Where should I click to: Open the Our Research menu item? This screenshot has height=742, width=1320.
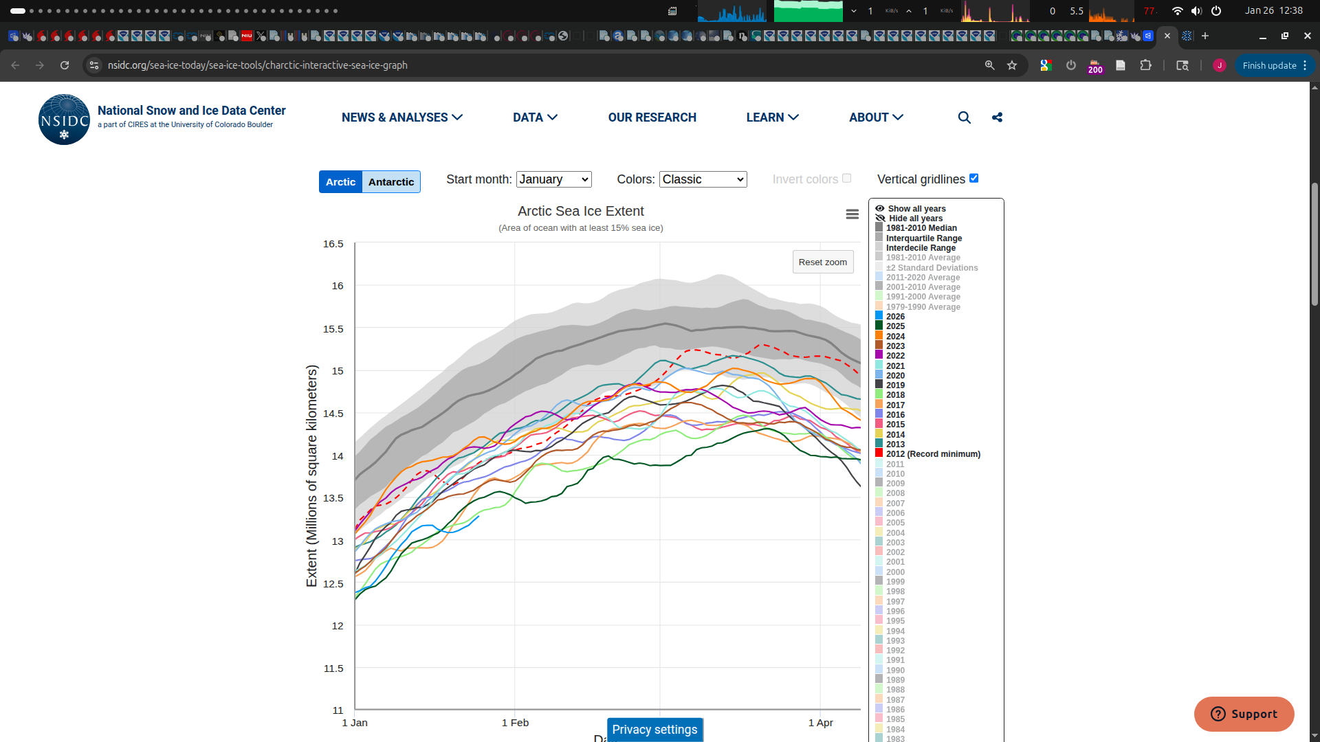pos(652,117)
